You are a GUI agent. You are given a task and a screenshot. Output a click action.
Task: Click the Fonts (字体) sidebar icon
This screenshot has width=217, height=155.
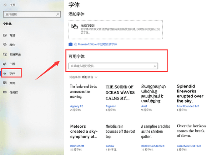point(4,74)
